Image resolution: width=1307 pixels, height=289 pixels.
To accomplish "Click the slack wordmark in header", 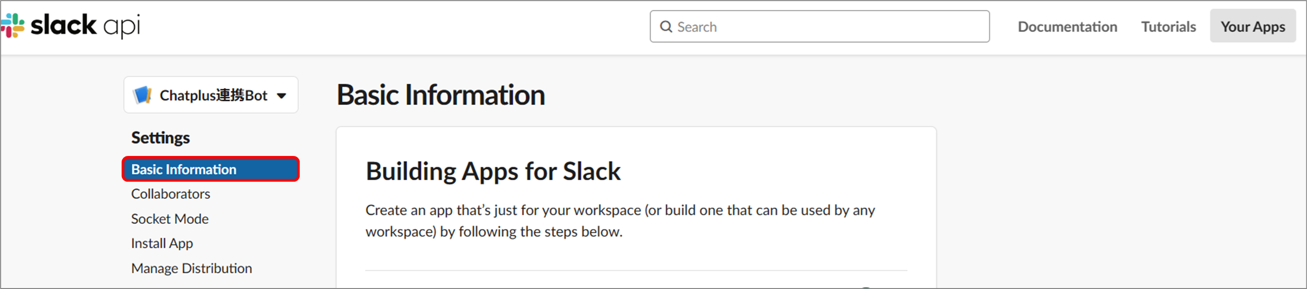I will 63,25.
